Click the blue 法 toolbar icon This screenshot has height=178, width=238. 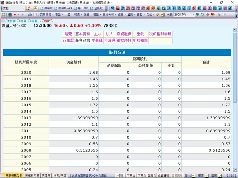click(x=220, y=8)
